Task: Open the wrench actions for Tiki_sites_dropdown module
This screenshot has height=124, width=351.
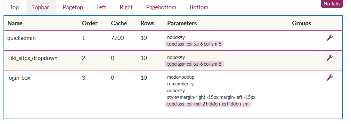Action: pyautogui.click(x=330, y=58)
